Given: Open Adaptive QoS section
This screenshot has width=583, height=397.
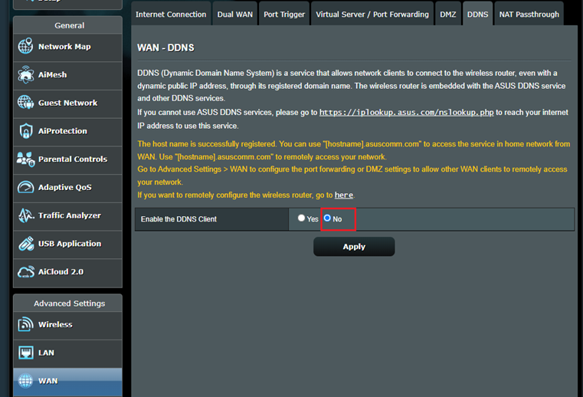Looking at the screenshot, I should [67, 189].
